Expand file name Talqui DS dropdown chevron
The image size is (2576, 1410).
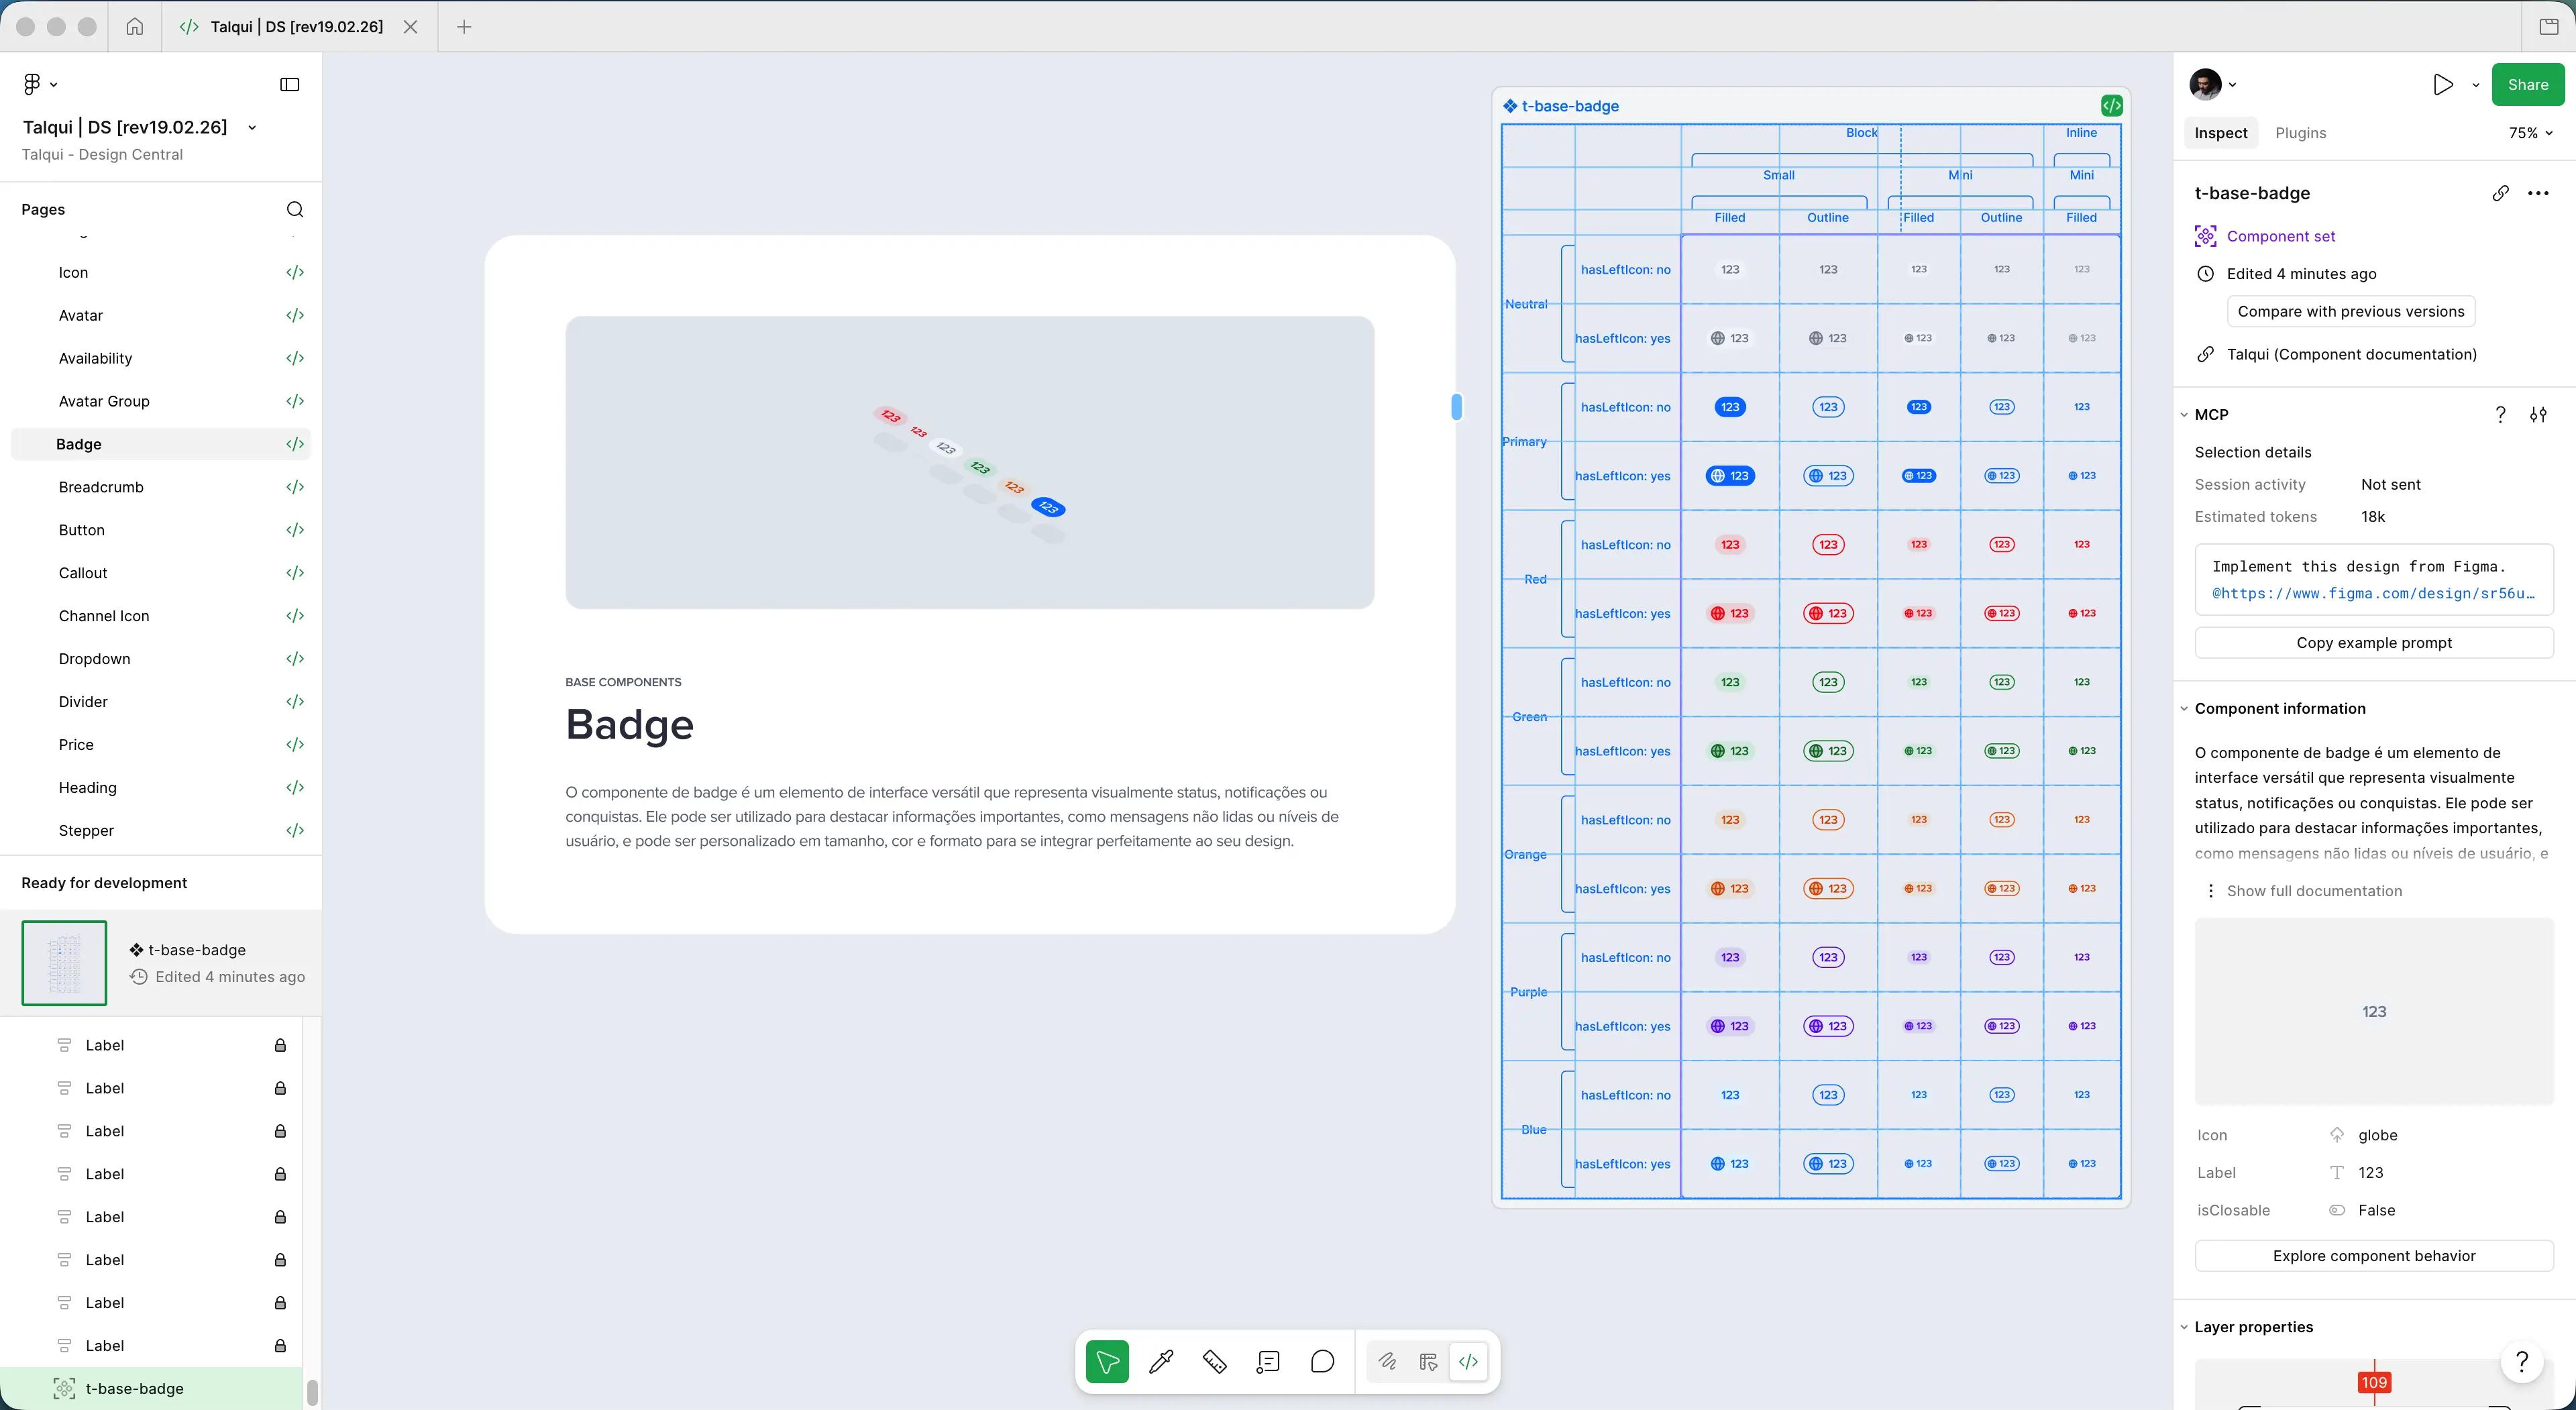coord(252,127)
